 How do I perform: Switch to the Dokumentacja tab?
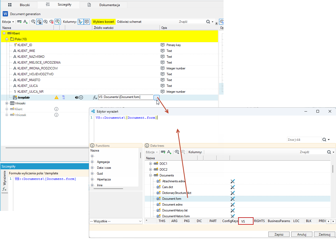click(103, 5)
